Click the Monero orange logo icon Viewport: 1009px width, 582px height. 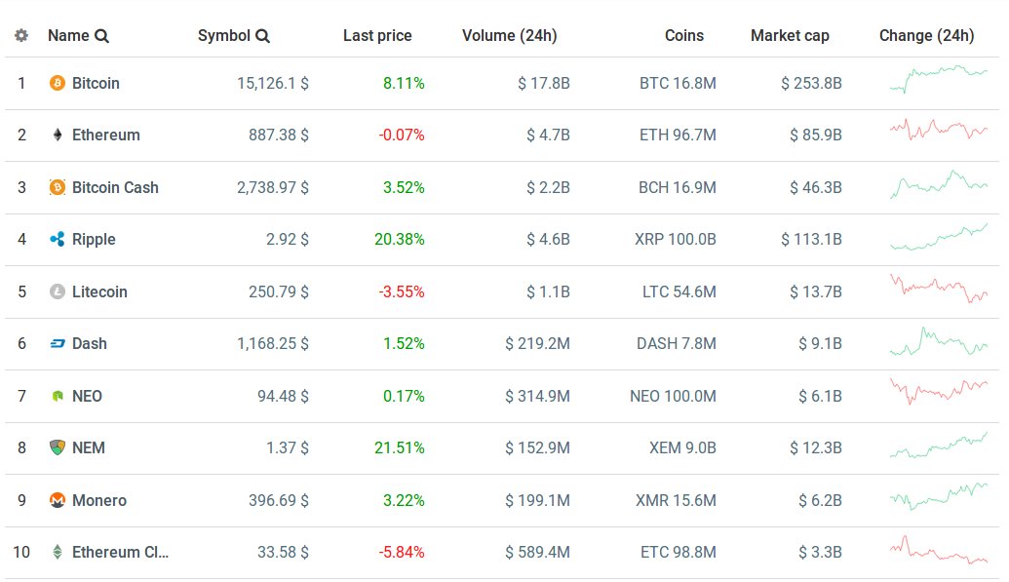(x=58, y=500)
